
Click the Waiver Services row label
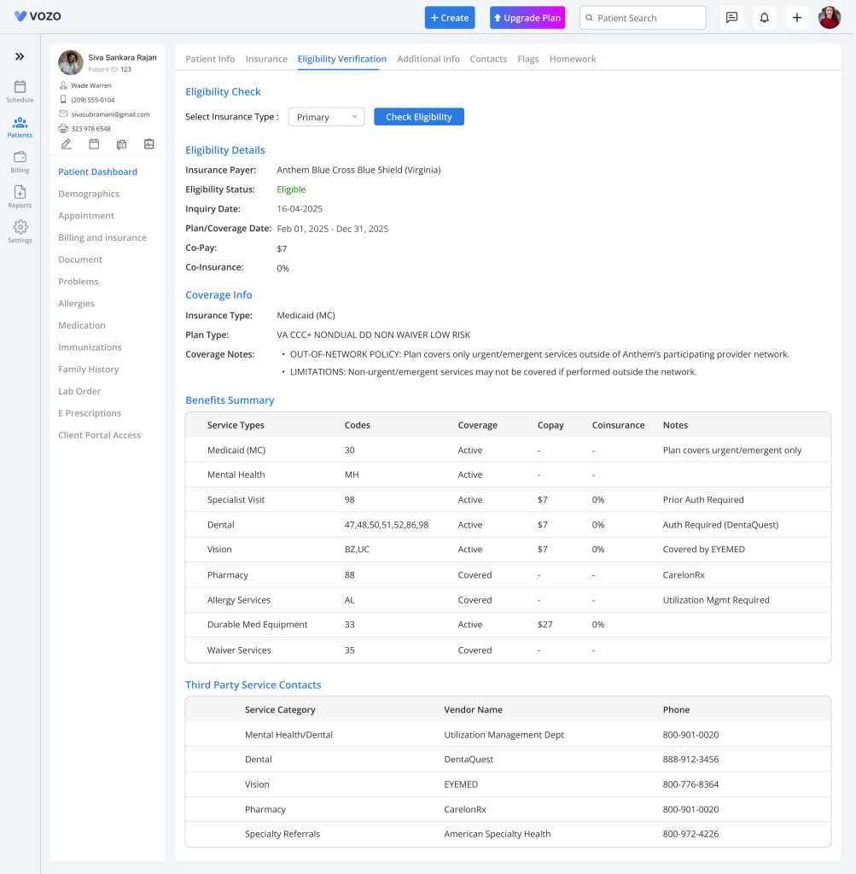239,650
